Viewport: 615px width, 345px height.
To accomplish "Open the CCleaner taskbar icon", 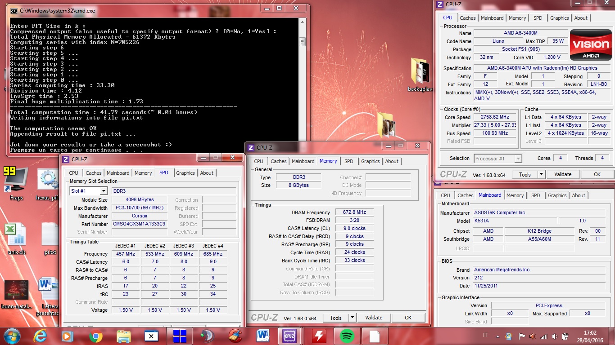I will [x=235, y=336].
